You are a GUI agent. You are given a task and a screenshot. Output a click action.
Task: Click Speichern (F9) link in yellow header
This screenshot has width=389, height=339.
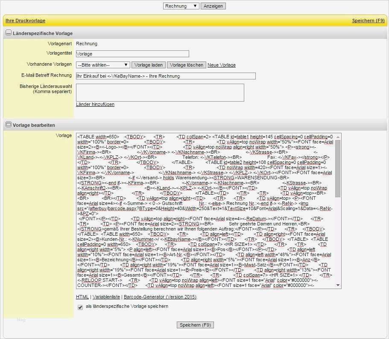tap(368, 20)
